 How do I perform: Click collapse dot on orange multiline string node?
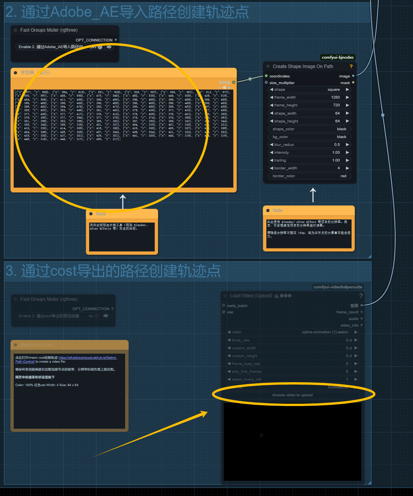pyautogui.click(x=16, y=73)
